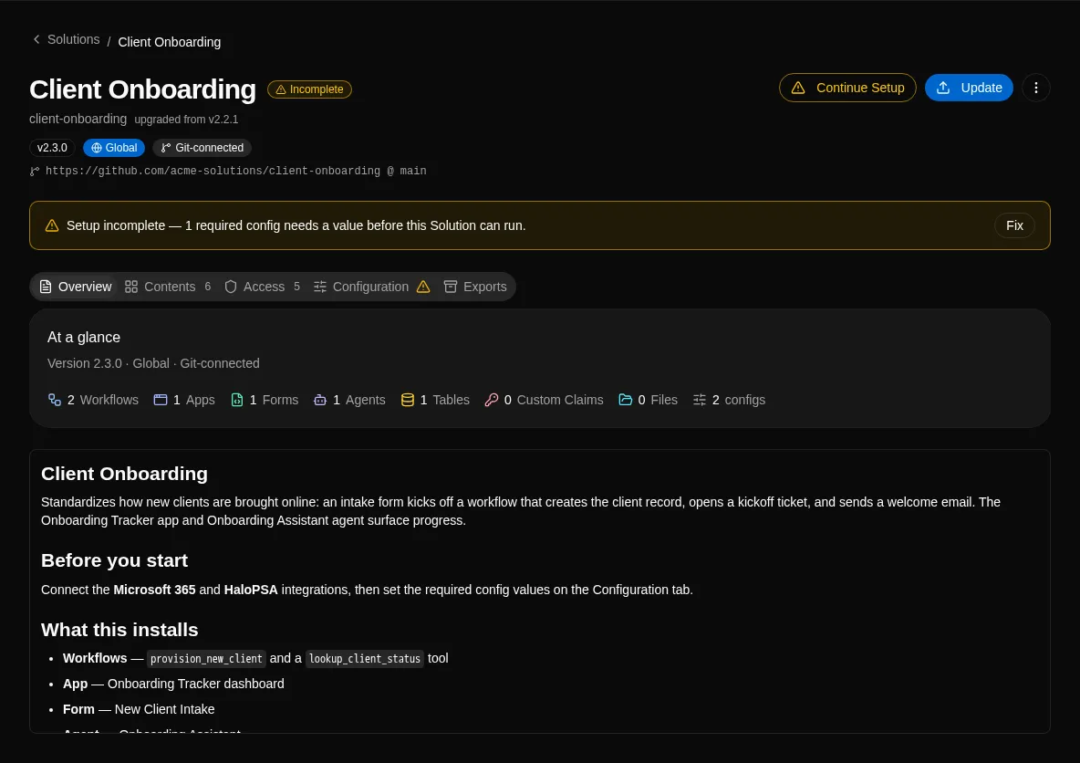
Task: Click the provision_new_client code text
Action: (206, 659)
